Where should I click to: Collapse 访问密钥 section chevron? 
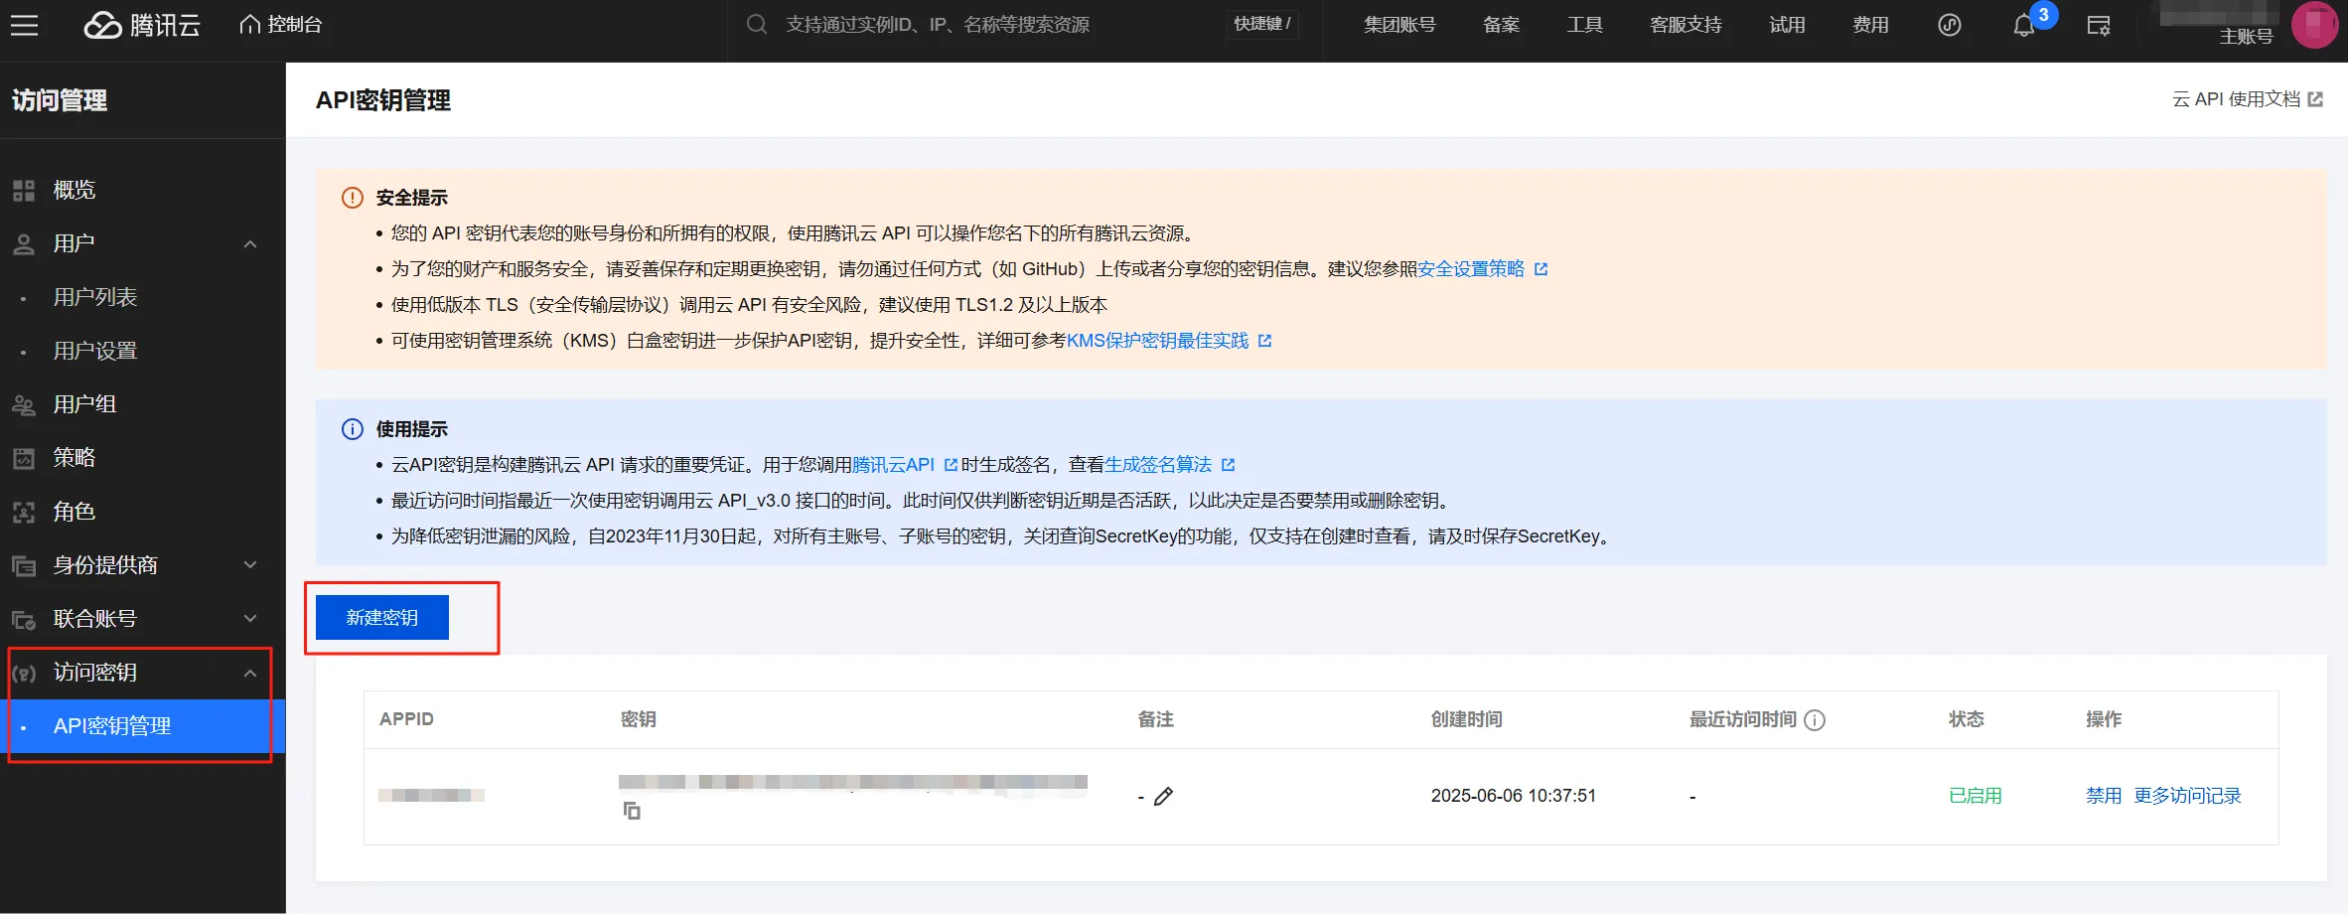click(x=250, y=673)
